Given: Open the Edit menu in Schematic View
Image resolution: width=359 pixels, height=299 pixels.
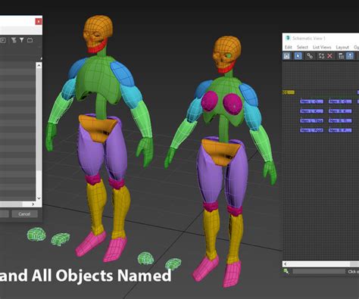Looking at the screenshot, I should coord(288,47).
